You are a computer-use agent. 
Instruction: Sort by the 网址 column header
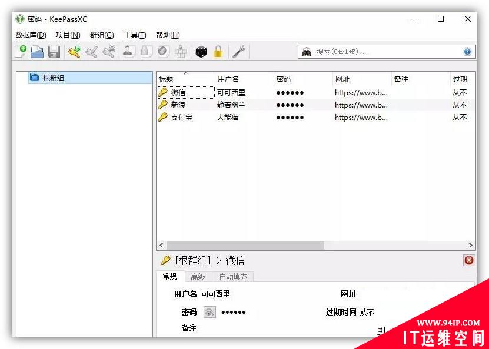pos(362,79)
